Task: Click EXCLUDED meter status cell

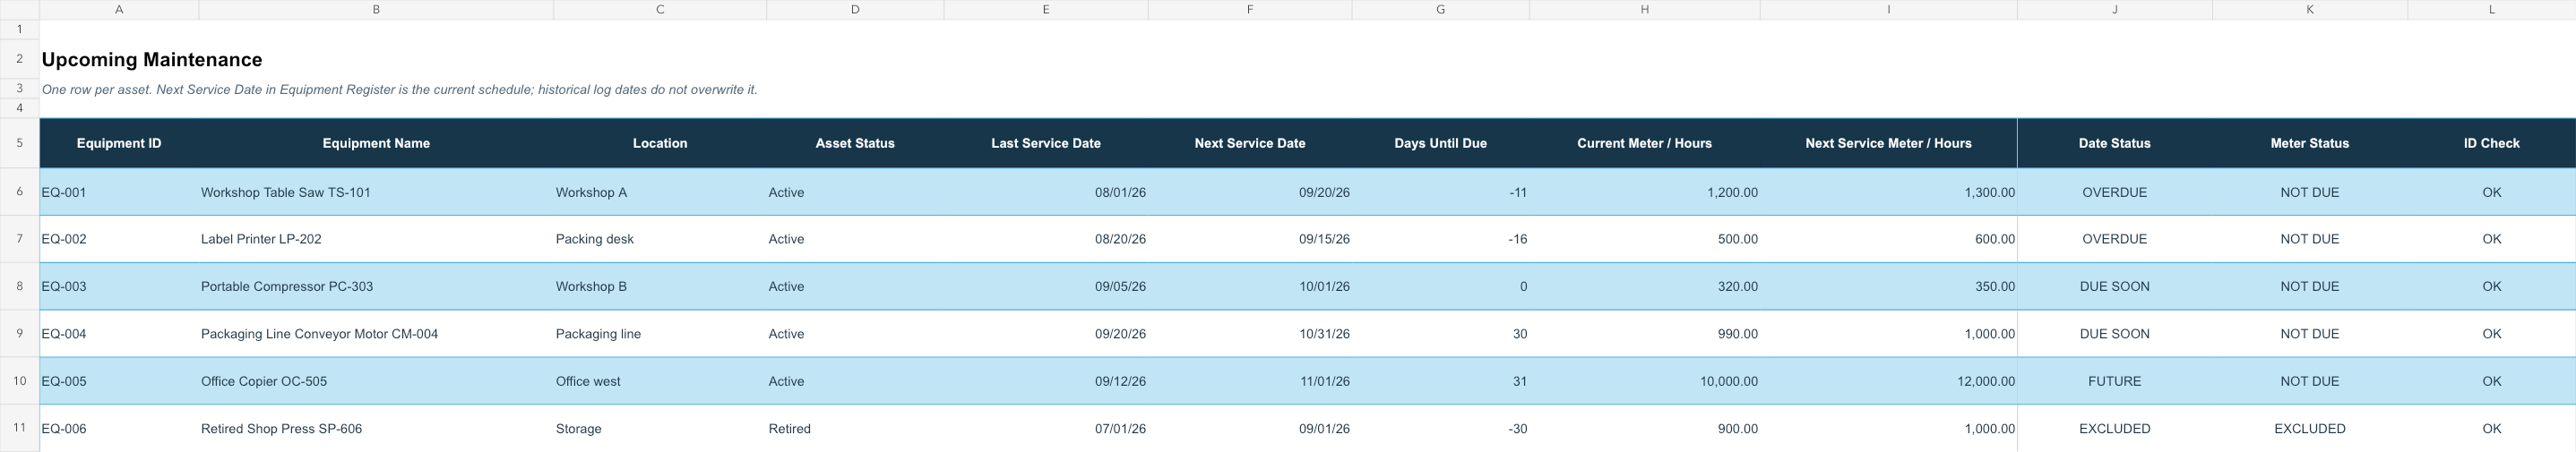Action: tap(2309, 428)
